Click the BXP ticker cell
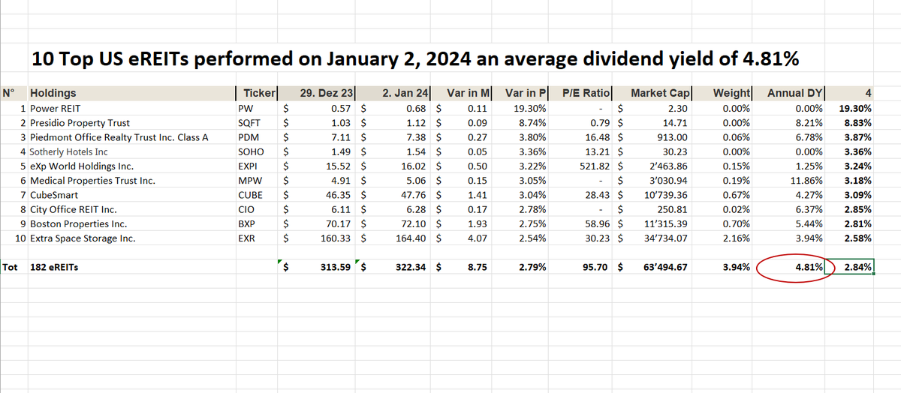The height and width of the screenshot is (393, 901). pos(257,223)
